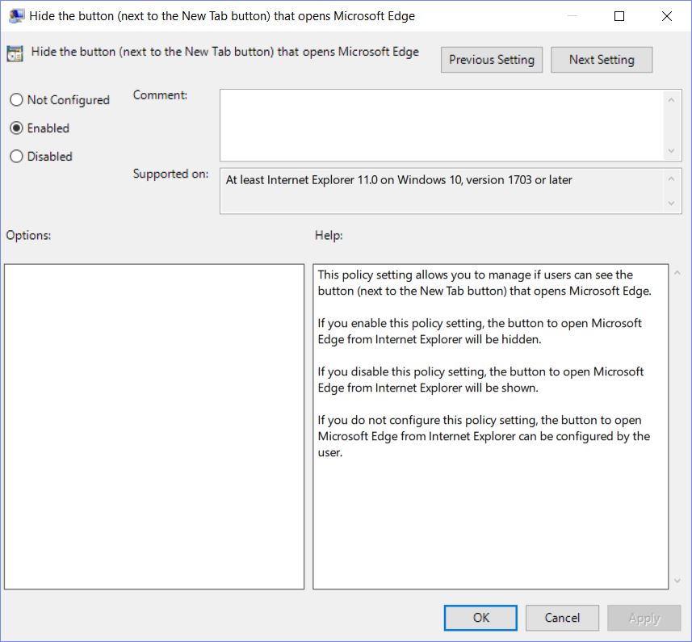Click the greyed-out Apply button
This screenshot has height=642, width=692.
click(x=644, y=618)
